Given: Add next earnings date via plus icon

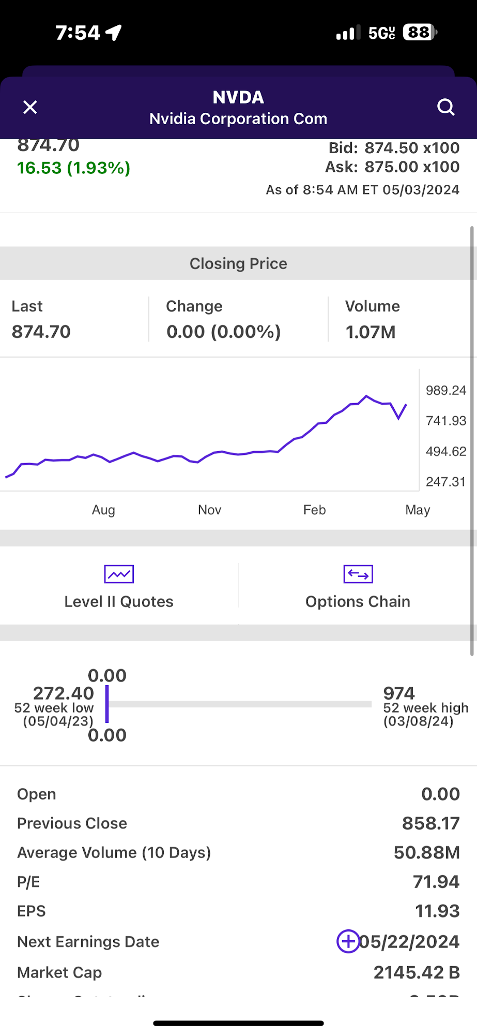Looking at the screenshot, I should click(x=348, y=941).
